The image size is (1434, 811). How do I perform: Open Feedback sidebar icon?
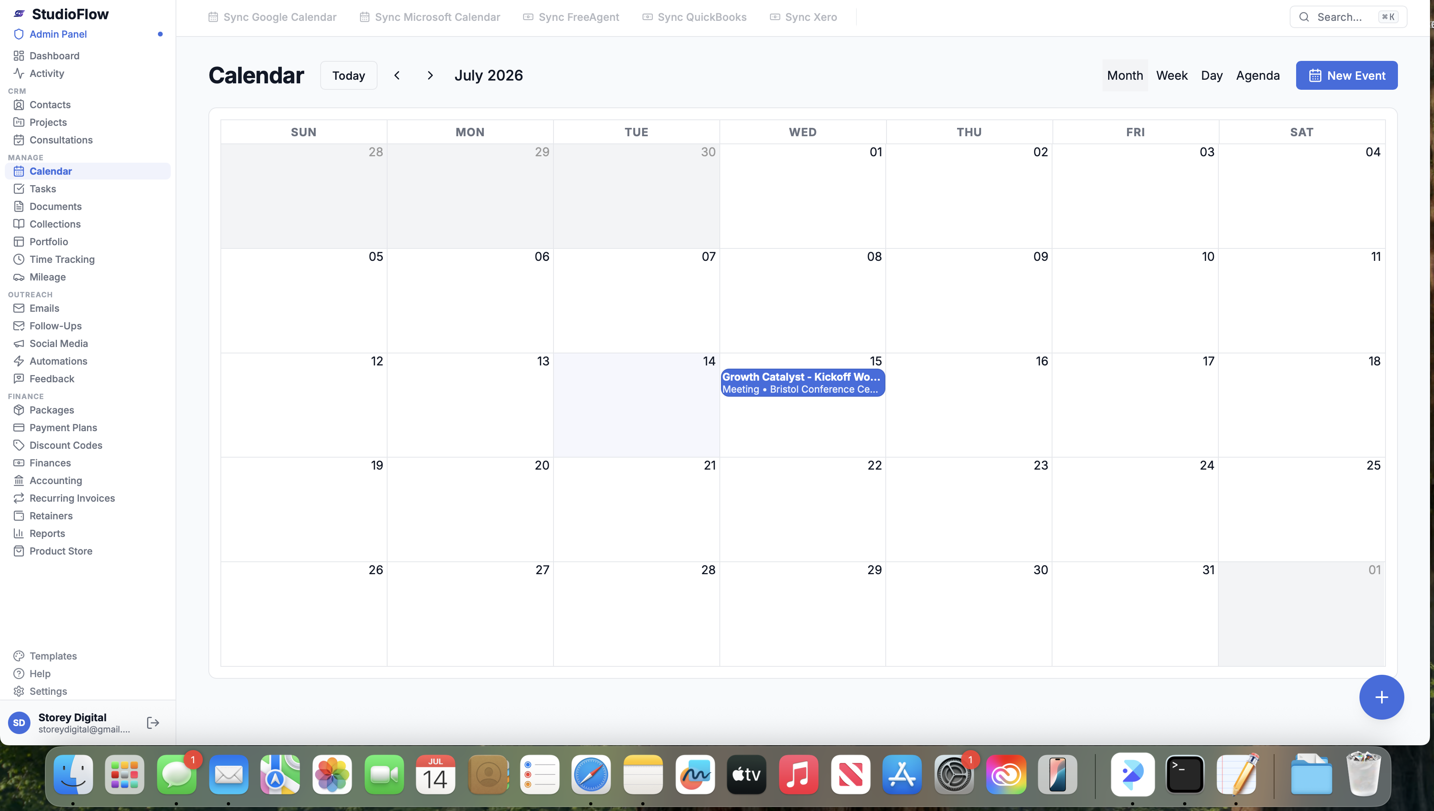pos(19,379)
